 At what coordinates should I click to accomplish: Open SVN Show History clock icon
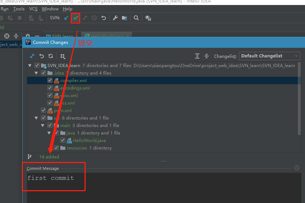(x=94, y=18)
